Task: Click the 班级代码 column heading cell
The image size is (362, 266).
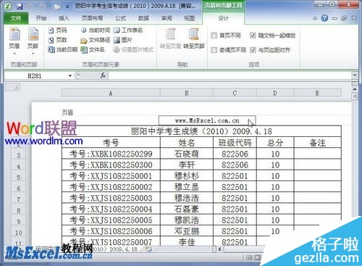Action: [x=235, y=143]
